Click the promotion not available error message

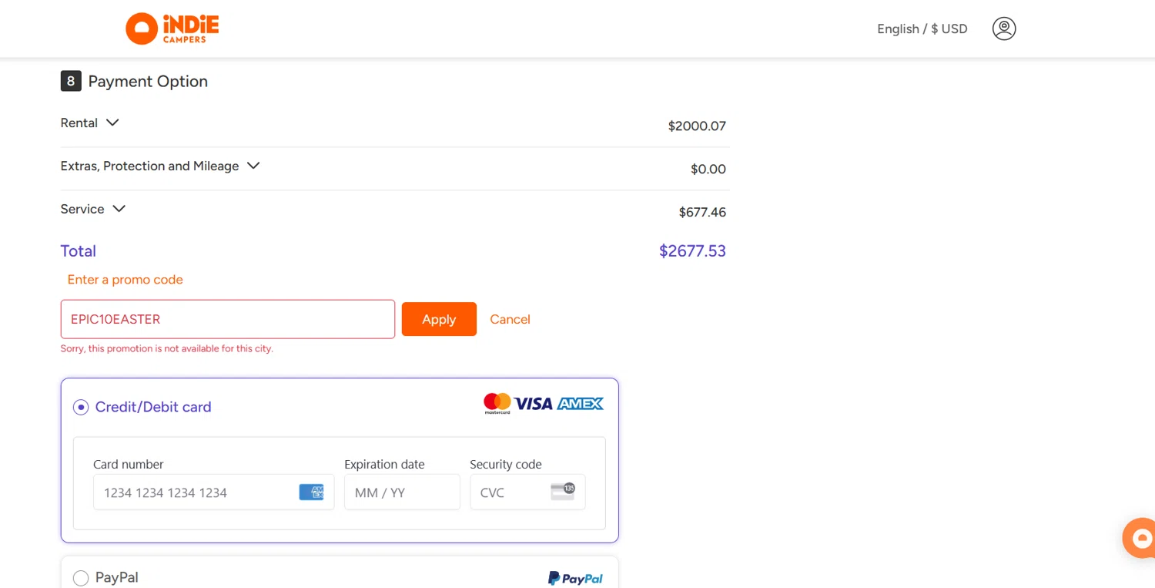pos(167,348)
